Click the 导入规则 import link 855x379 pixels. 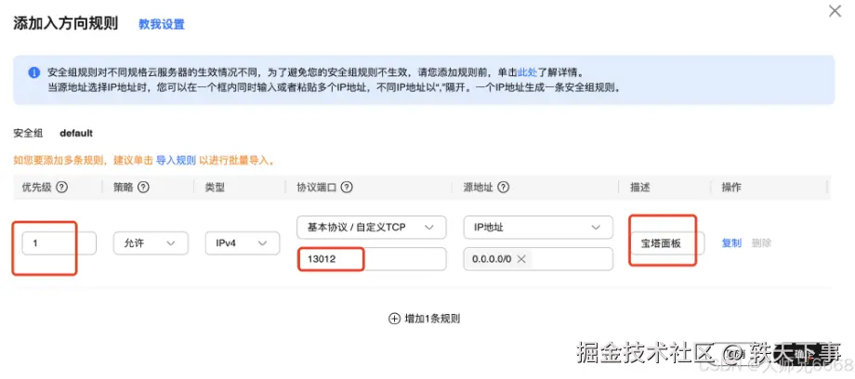pyautogui.click(x=176, y=161)
